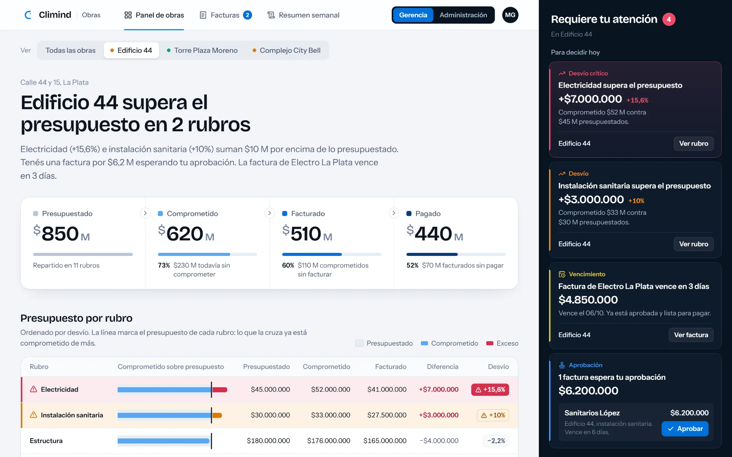Click warning triangle next to Instalación sanitaria

point(34,415)
